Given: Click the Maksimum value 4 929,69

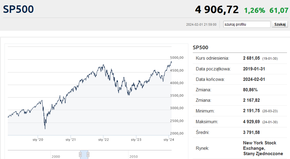Looking at the screenshot, I should 251,122.
